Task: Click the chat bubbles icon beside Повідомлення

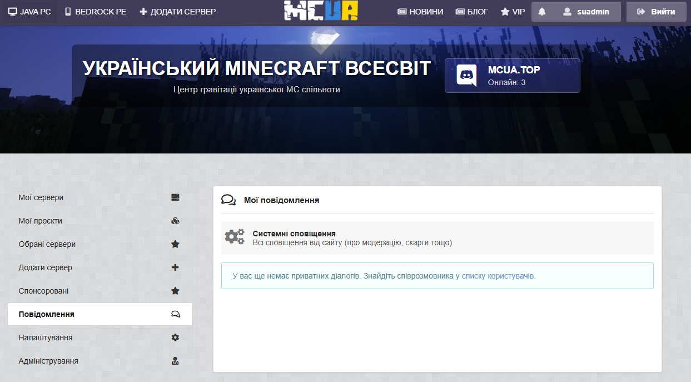Action: click(x=176, y=314)
